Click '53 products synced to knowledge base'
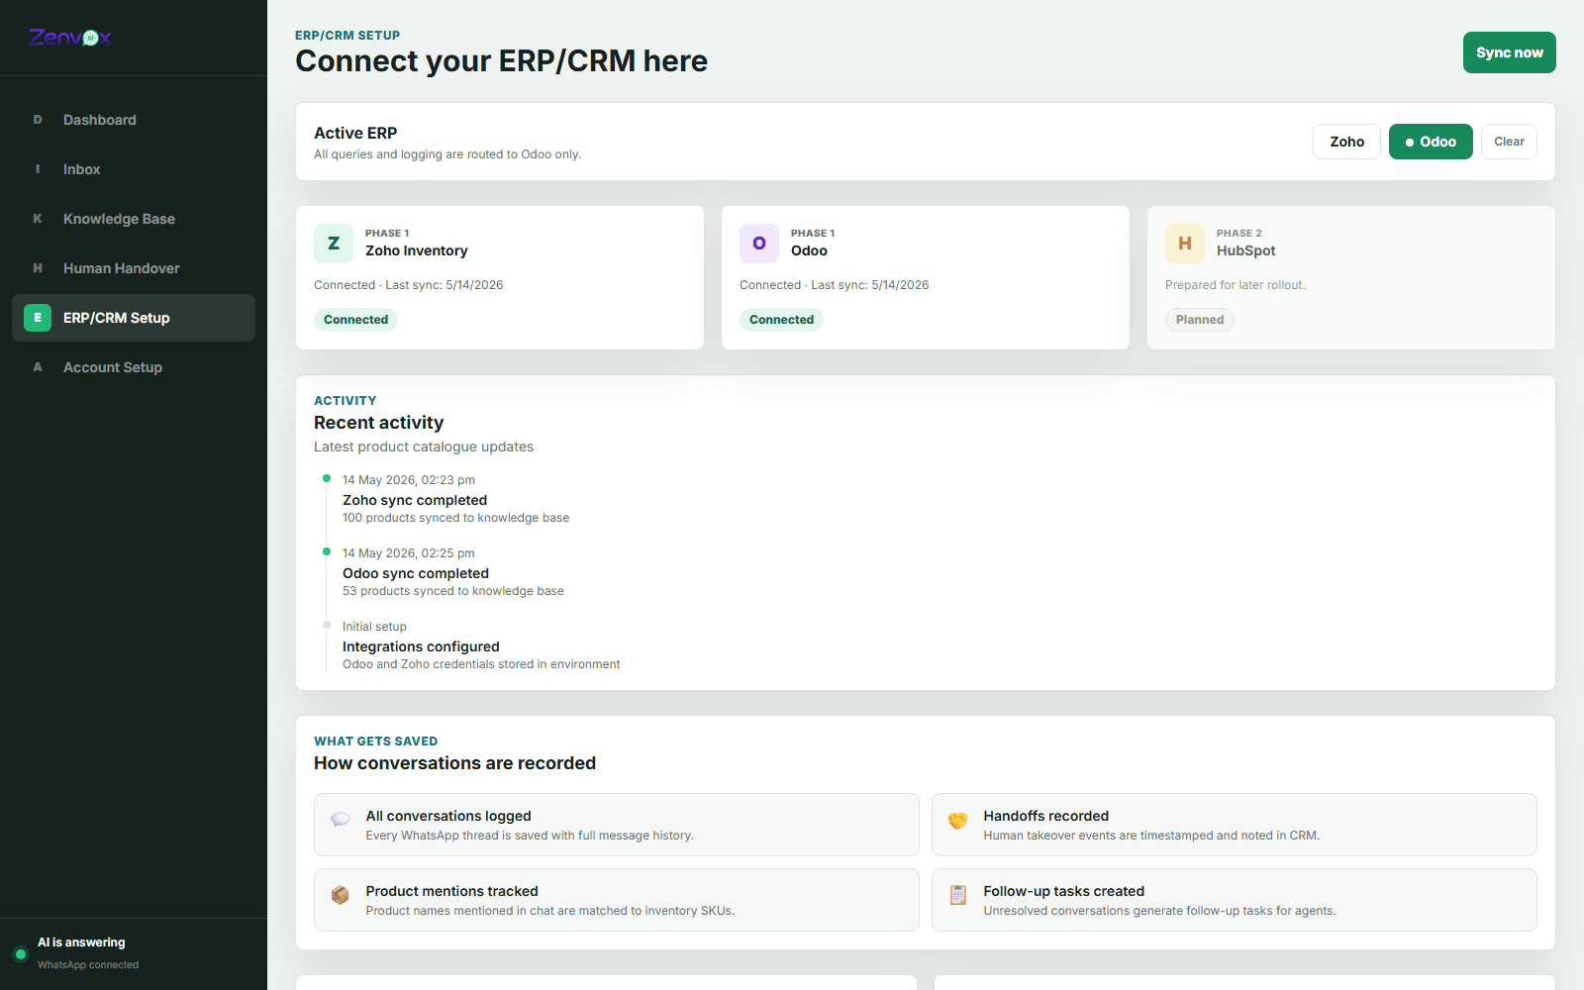Image resolution: width=1584 pixels, height=990 pixels. coord(453,591)
